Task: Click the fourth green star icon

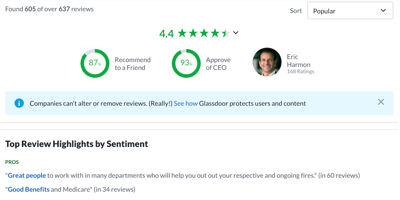Action: click(x=214, y=33)
